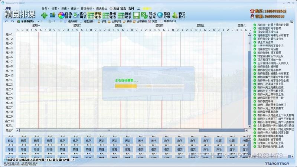Click the 解锁 unlock icon

point(124,22)
